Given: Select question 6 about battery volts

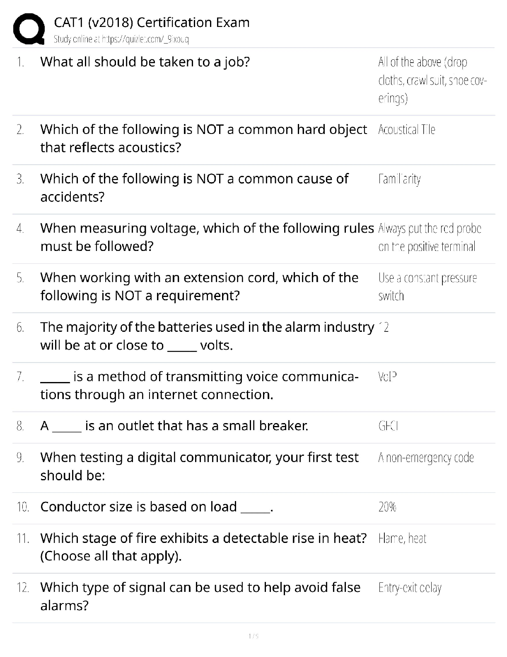Looking at the screenshot, I should pos(207,336).
